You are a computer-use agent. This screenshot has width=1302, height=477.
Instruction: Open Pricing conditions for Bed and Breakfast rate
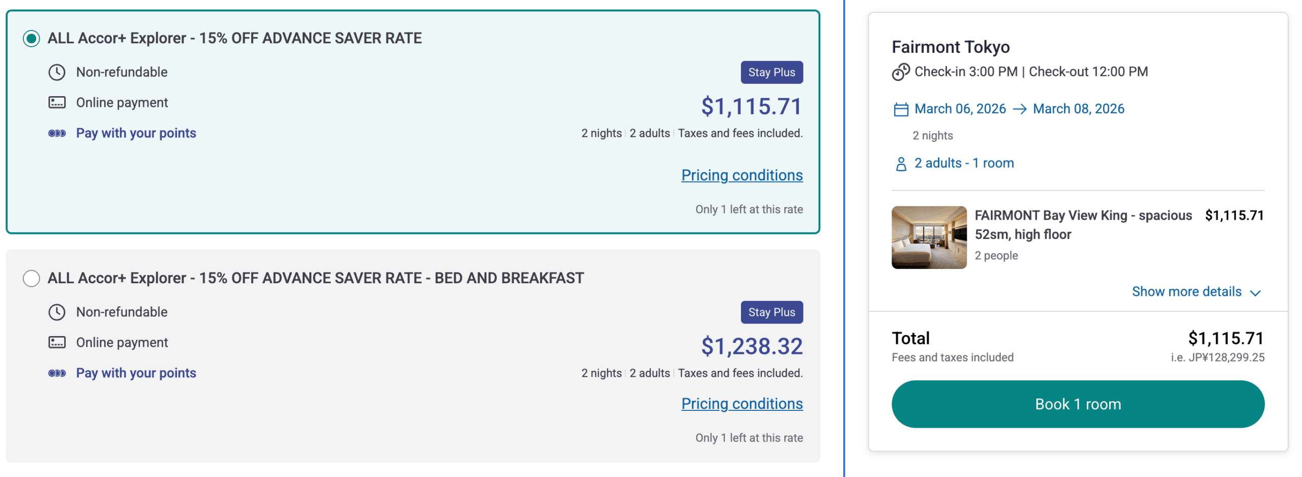tap(742, 403)
